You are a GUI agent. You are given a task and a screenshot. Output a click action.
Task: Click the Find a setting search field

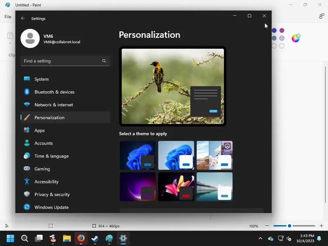click(65, 61)
